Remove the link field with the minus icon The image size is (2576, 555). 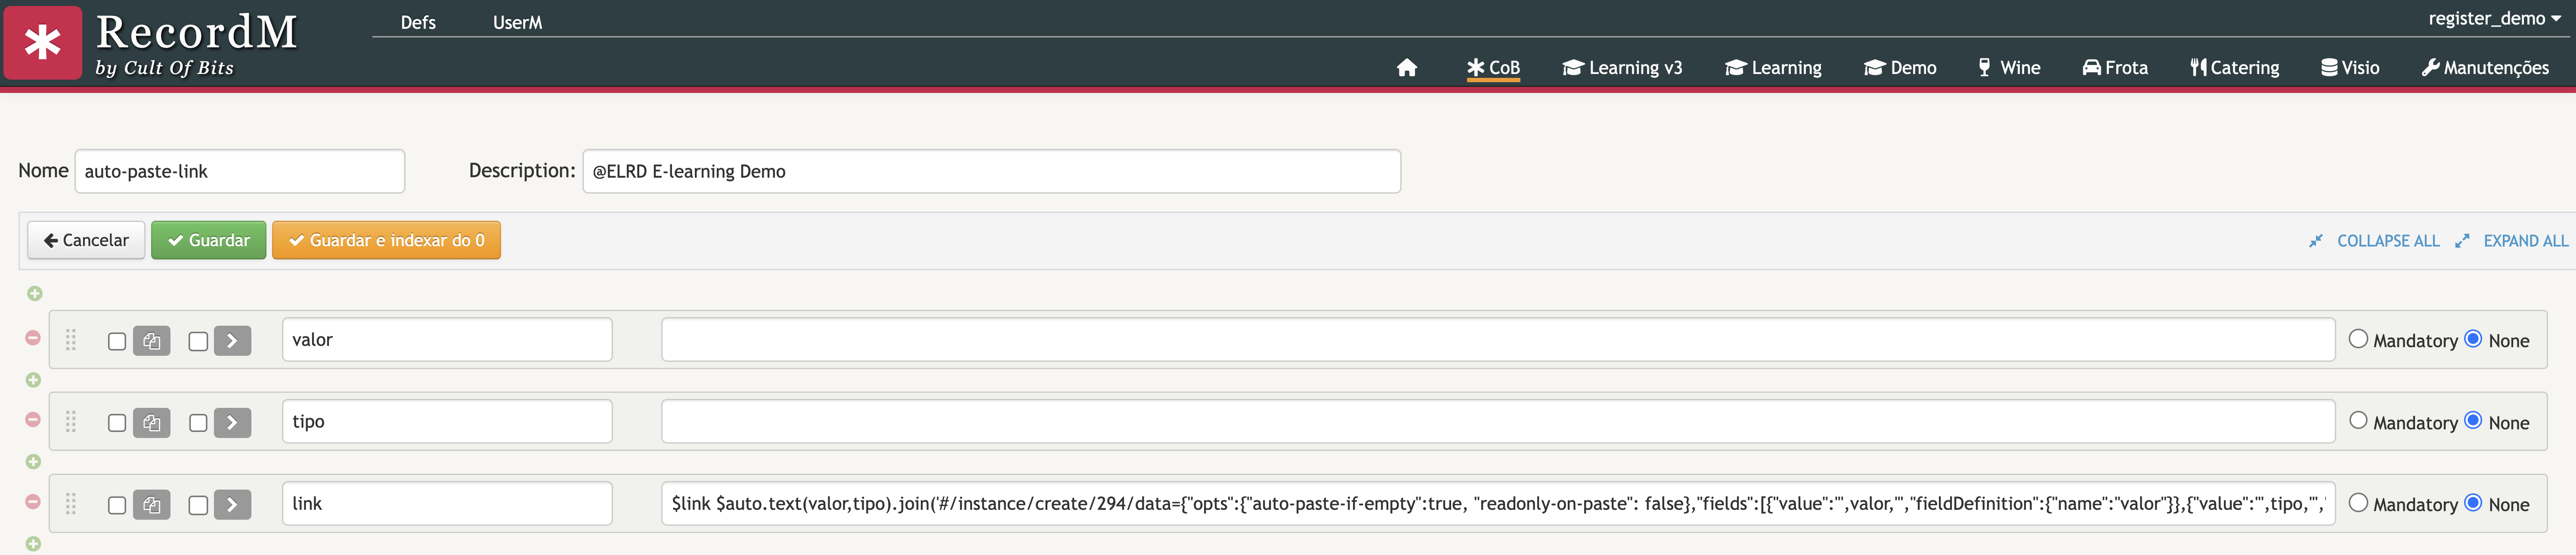coord(33,502)
